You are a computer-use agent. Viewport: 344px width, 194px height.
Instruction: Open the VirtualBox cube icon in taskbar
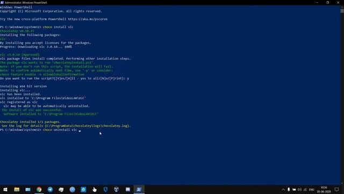tap(117, 189)
